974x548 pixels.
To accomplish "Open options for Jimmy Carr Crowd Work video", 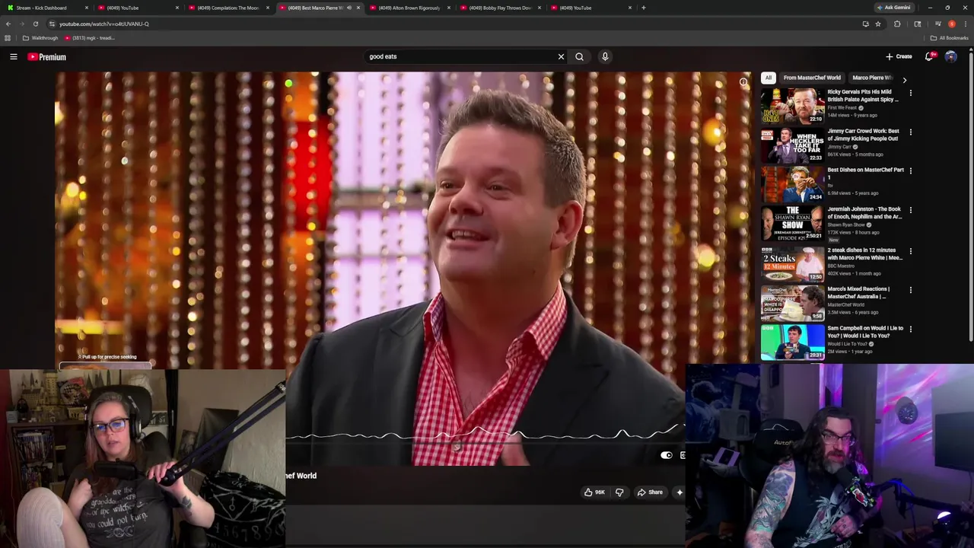I will tap(910, 132).
